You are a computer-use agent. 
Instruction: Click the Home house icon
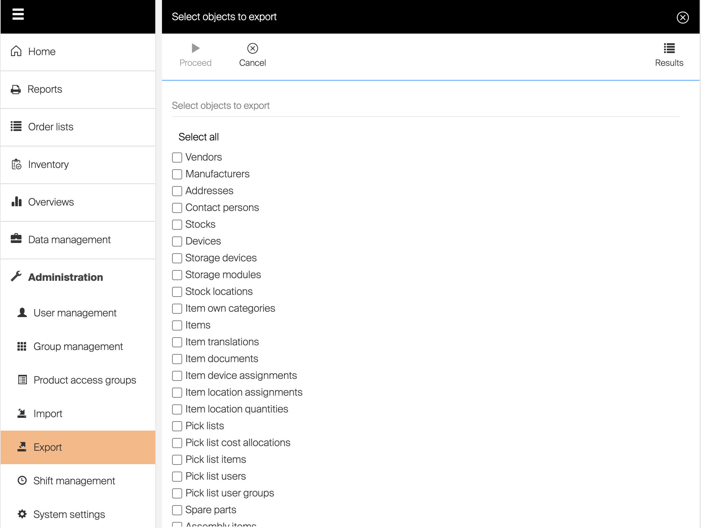tap(16, 51)
